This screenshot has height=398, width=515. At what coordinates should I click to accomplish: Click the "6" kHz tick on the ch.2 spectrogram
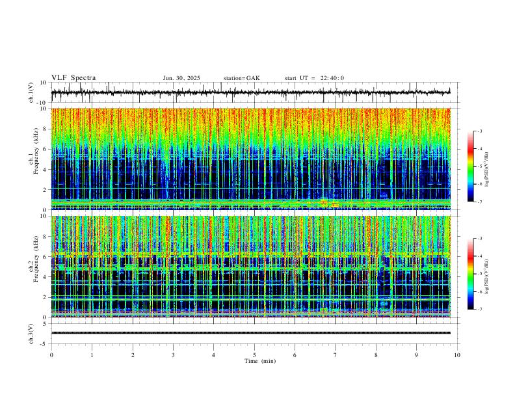pyautogui.click(x=46, y=257)
